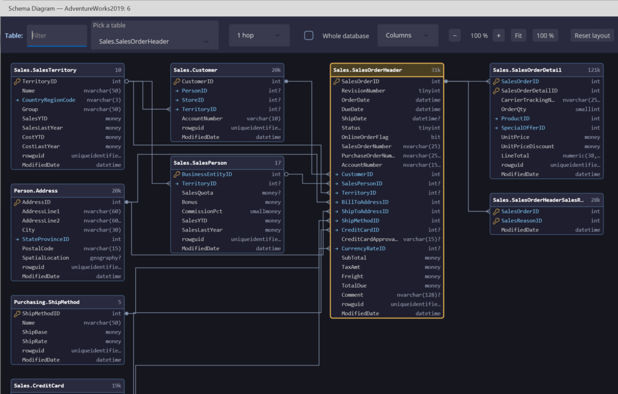Click the key icon beside SalesReasonID
The width and height of the screenshot is (618, 394).
[x=496, y=221]
